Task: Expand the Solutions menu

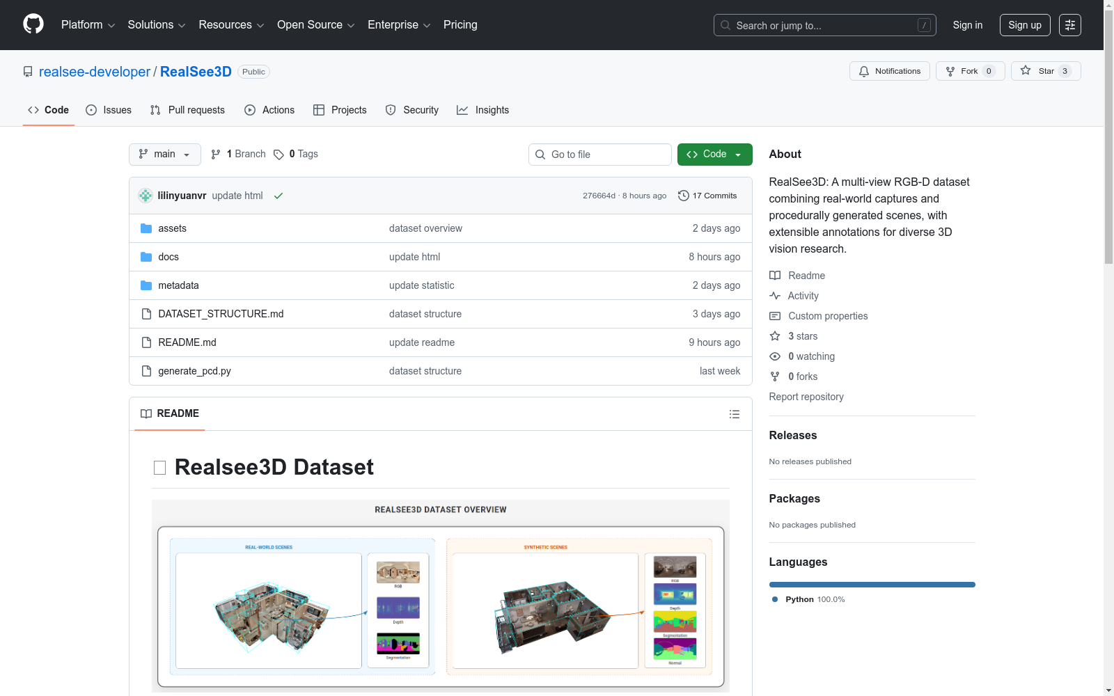Action: click(x=157, y=25)
